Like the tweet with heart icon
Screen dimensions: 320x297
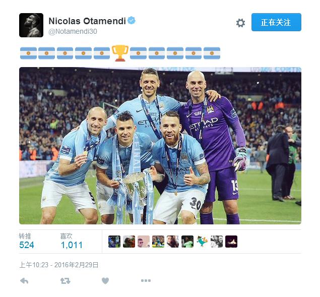(105, 281)
